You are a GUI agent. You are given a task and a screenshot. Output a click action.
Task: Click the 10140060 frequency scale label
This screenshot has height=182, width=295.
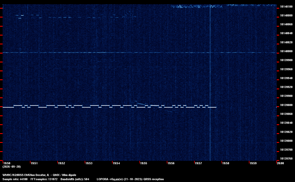click(x=286, y=24)
